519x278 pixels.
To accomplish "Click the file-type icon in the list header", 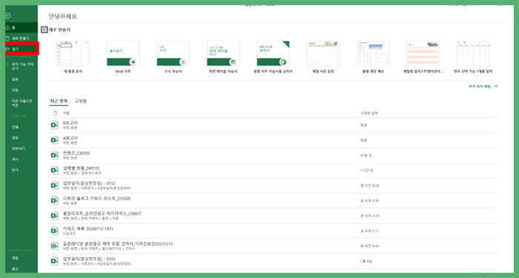I will pos(55,113).
